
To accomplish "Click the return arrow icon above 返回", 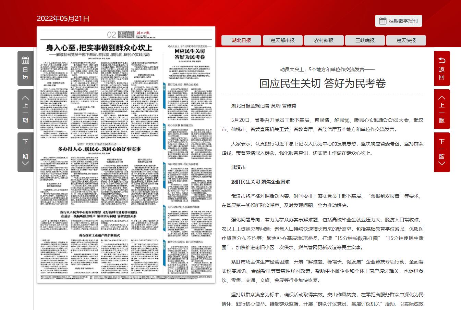I will coord(442,61).
